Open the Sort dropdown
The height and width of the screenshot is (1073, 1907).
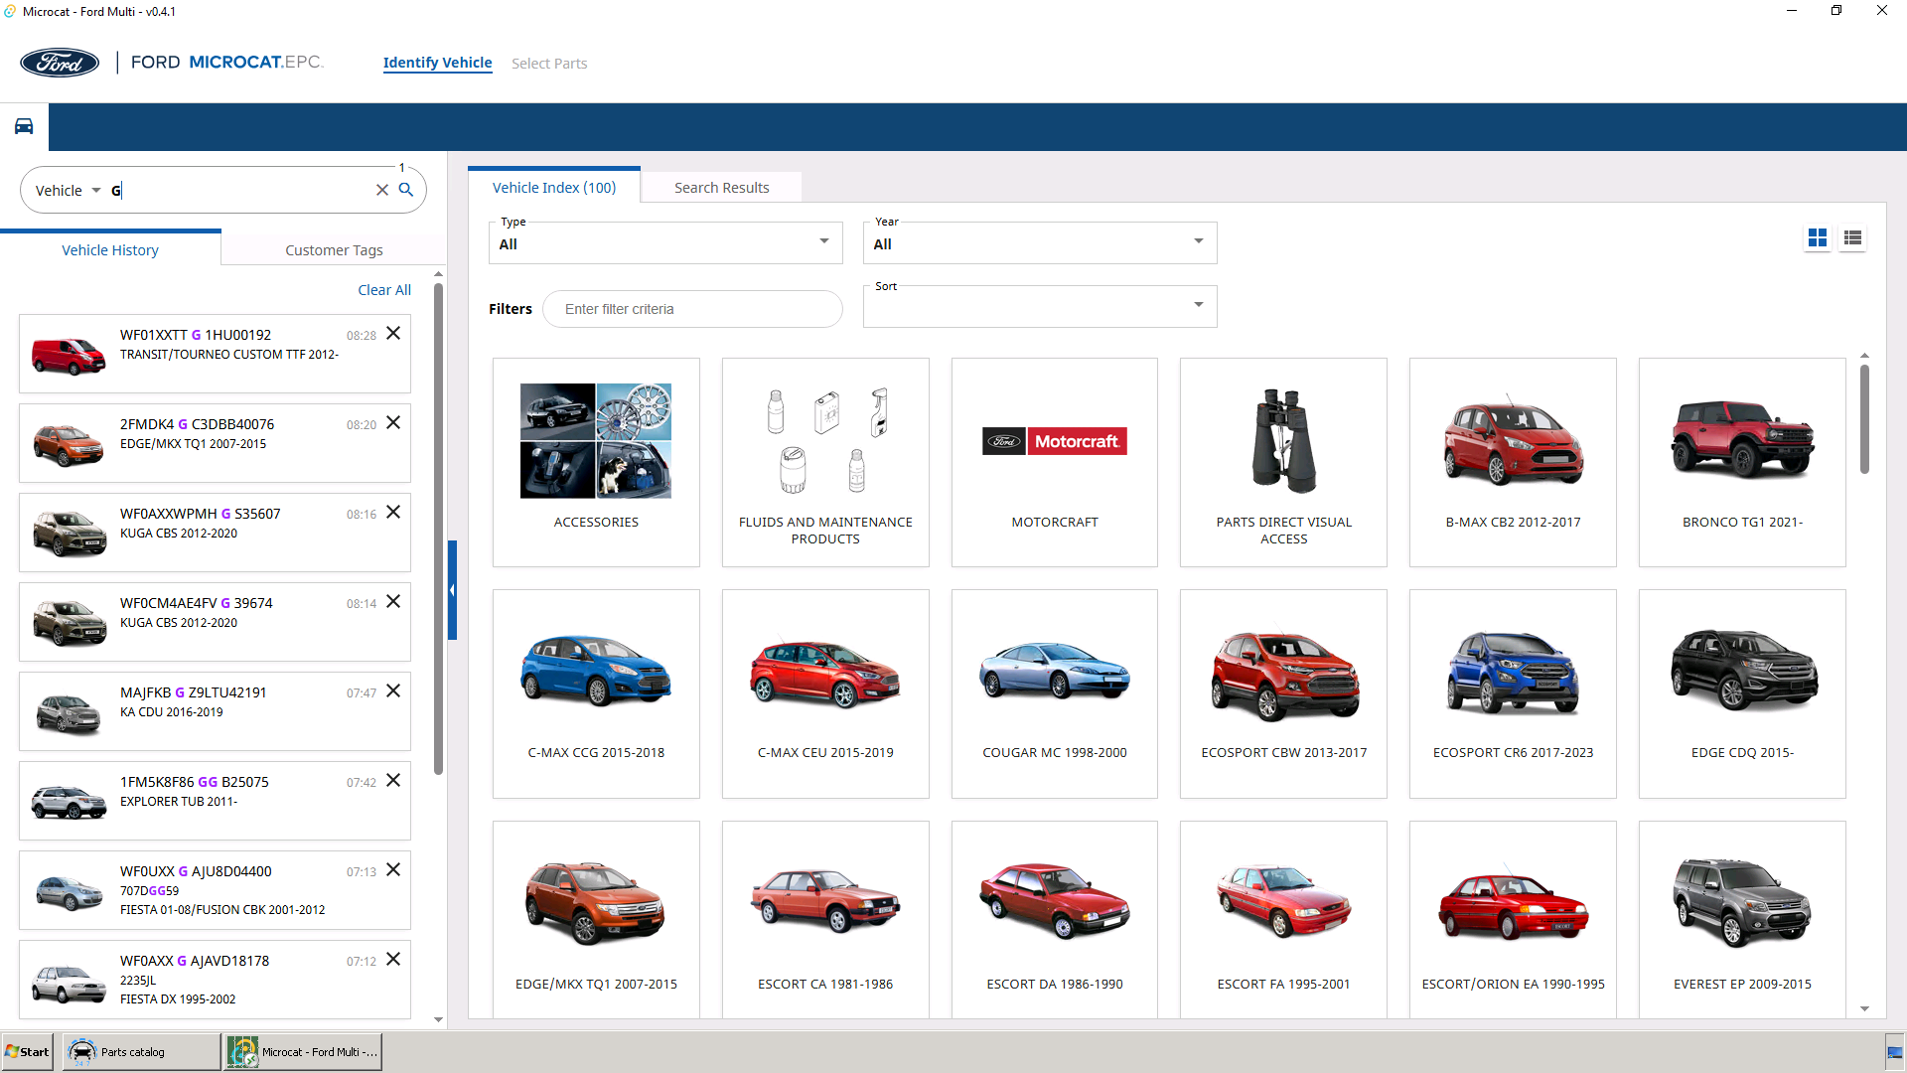[1040, 306]
